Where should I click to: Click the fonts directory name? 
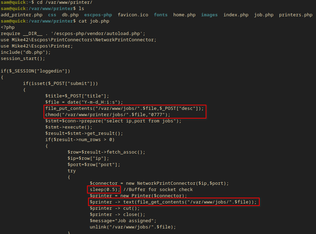(x=160, y=15)
